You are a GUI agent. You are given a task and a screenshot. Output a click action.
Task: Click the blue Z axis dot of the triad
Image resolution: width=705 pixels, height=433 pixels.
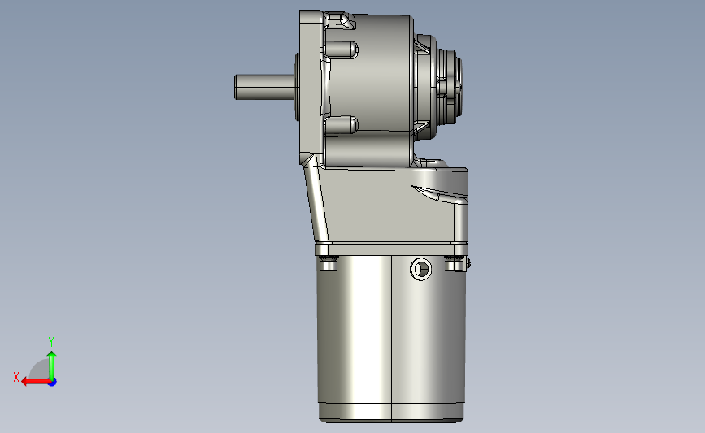click(x=53, y=383)
